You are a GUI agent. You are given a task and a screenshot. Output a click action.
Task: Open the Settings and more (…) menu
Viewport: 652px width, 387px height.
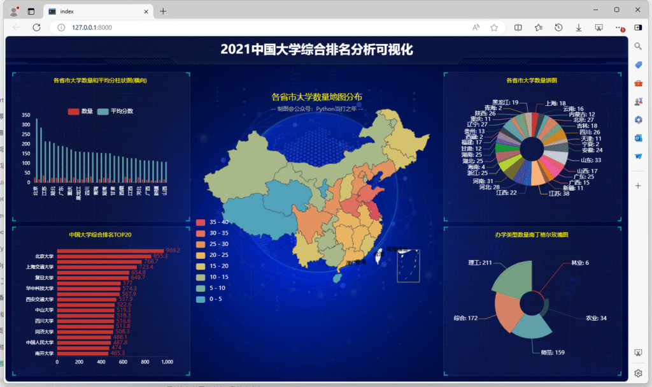coord(618,28)
